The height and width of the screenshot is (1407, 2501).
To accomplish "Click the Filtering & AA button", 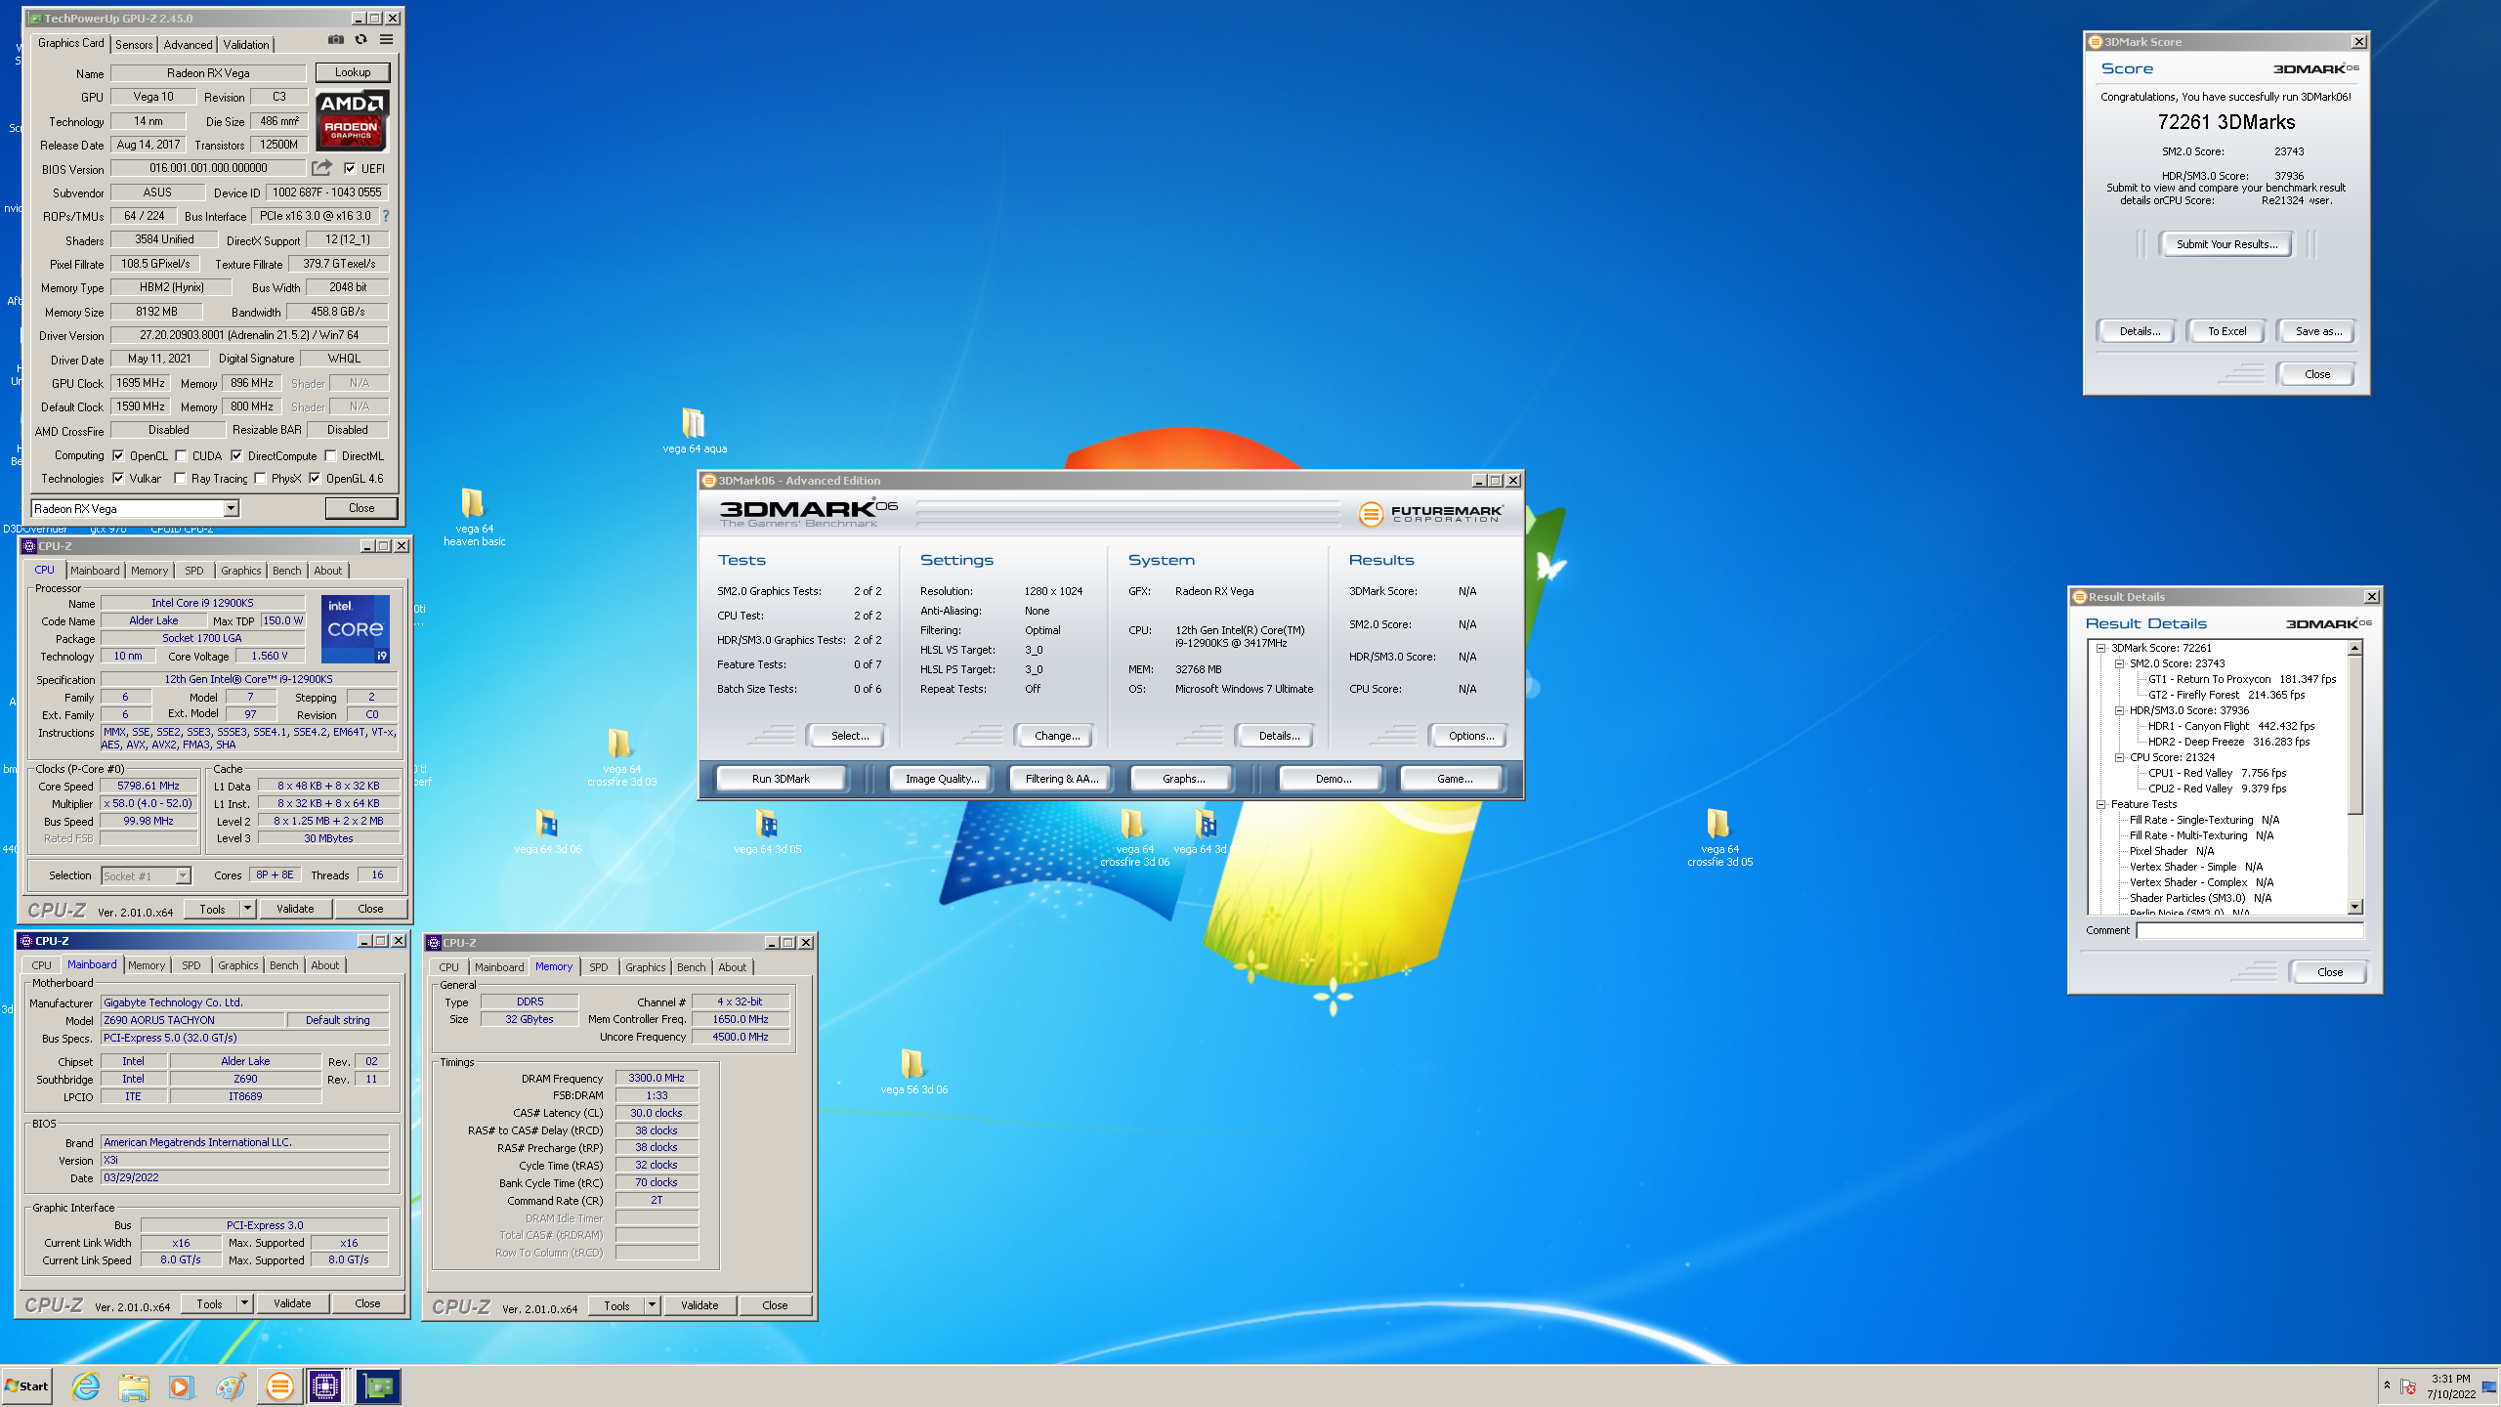I will point(1062,779).
